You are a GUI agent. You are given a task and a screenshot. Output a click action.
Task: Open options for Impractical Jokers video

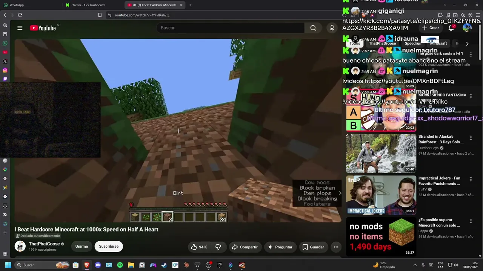tap(471, 180)
